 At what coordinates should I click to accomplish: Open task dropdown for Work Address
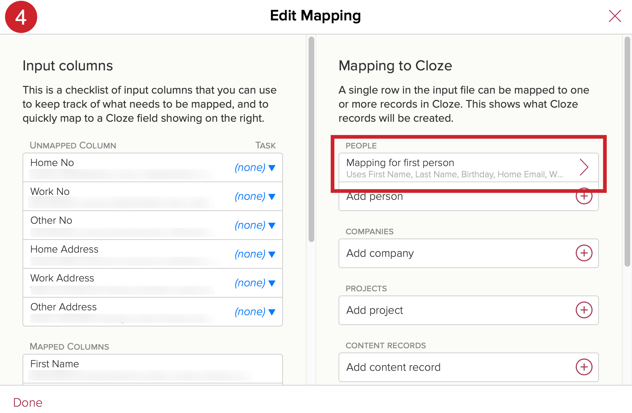pyautogui.click(x=255, y=283)
